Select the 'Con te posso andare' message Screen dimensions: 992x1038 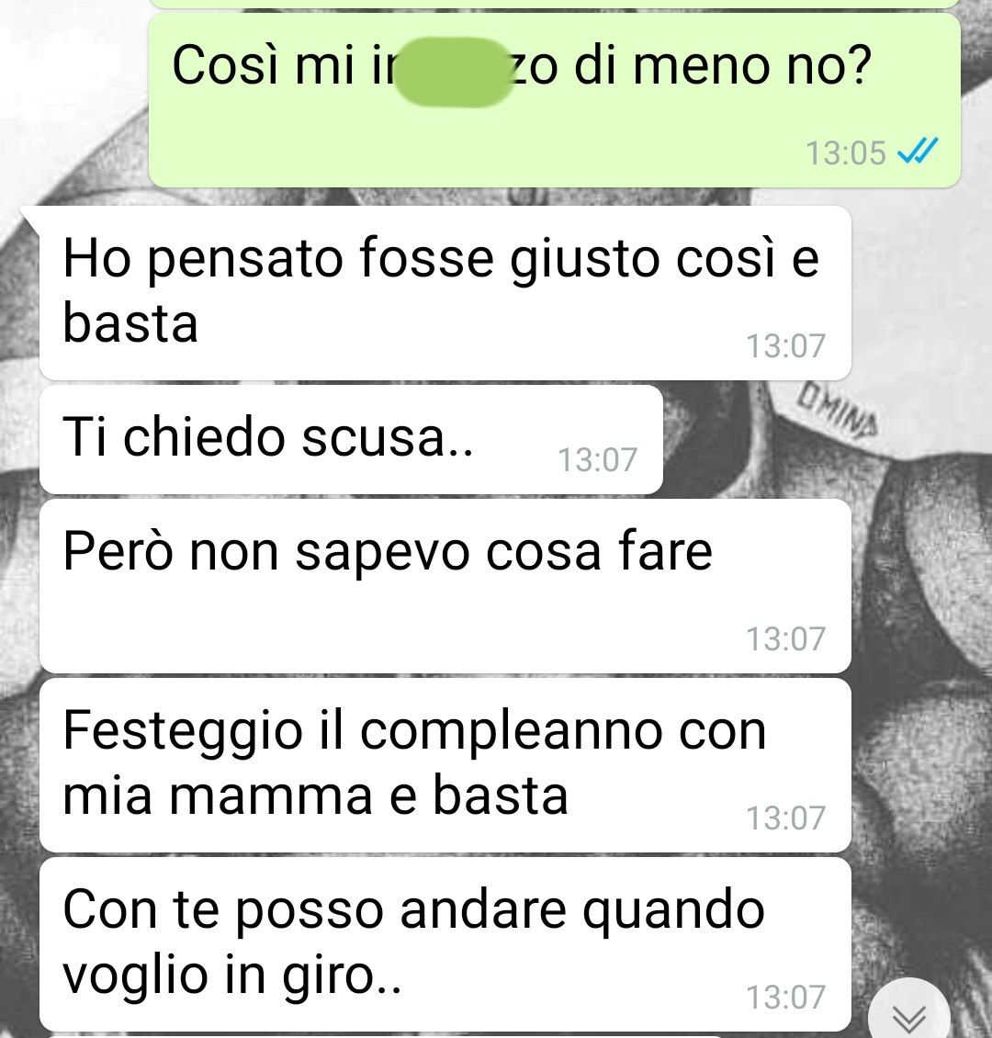445,944
